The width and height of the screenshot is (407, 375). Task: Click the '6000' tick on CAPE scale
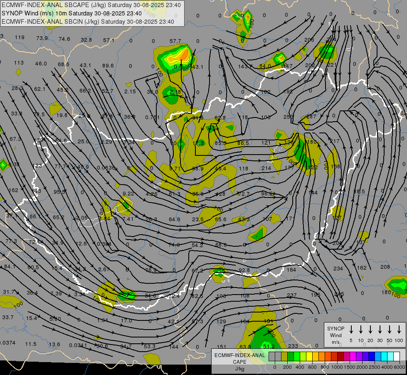pyautogui.click(x=400, y=367)
